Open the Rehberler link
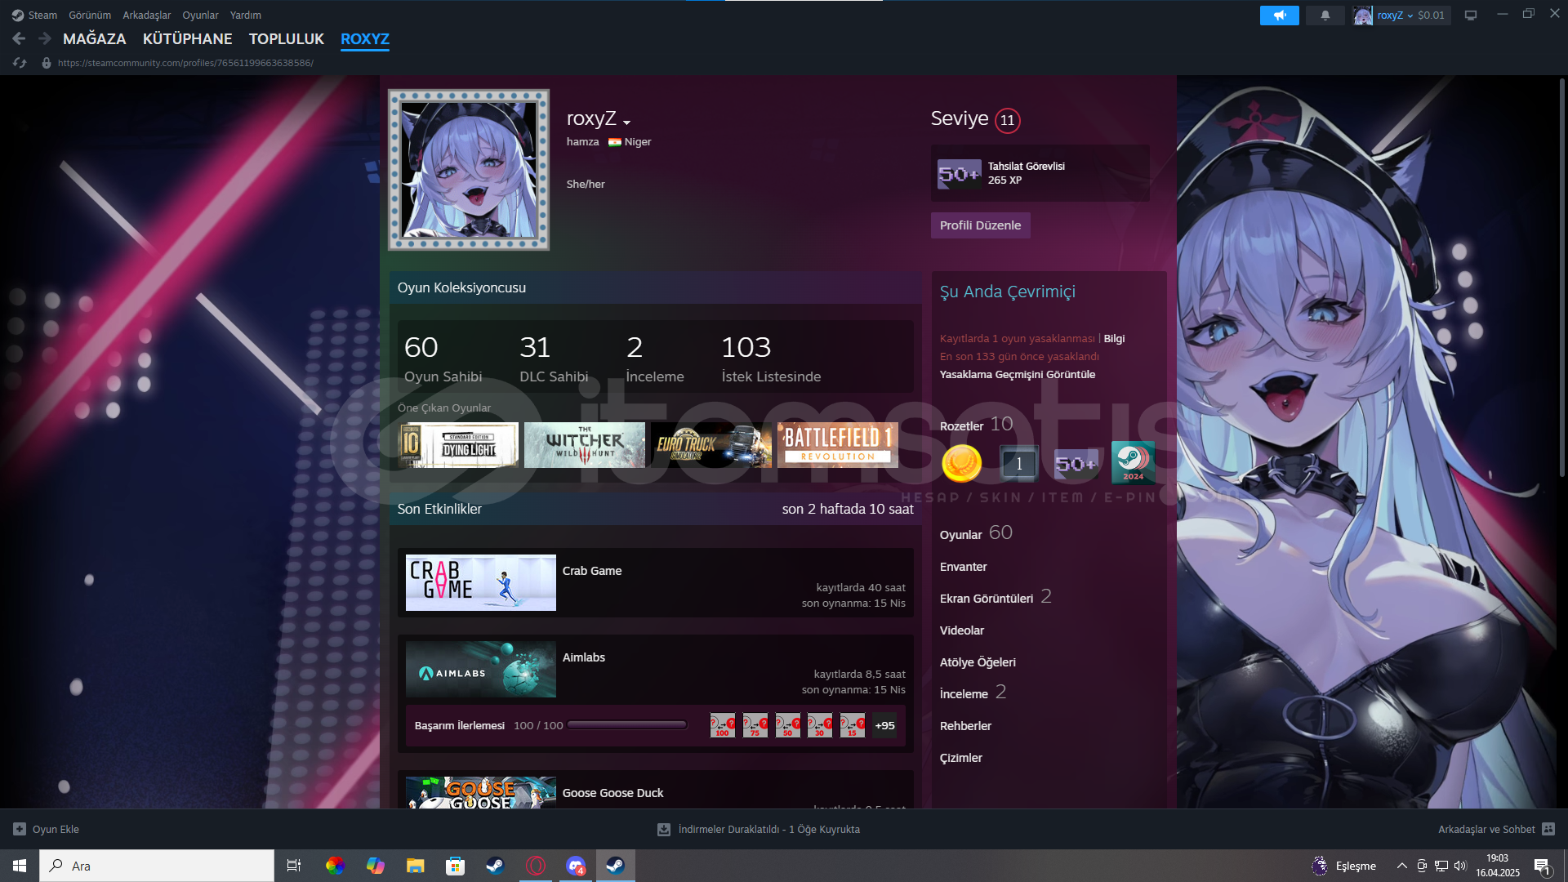 click(965, 726)
